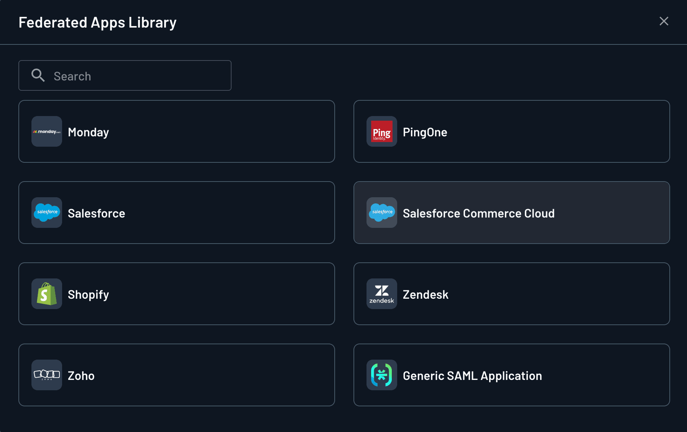Select Zendesk from the library

(x=511, y=294)
